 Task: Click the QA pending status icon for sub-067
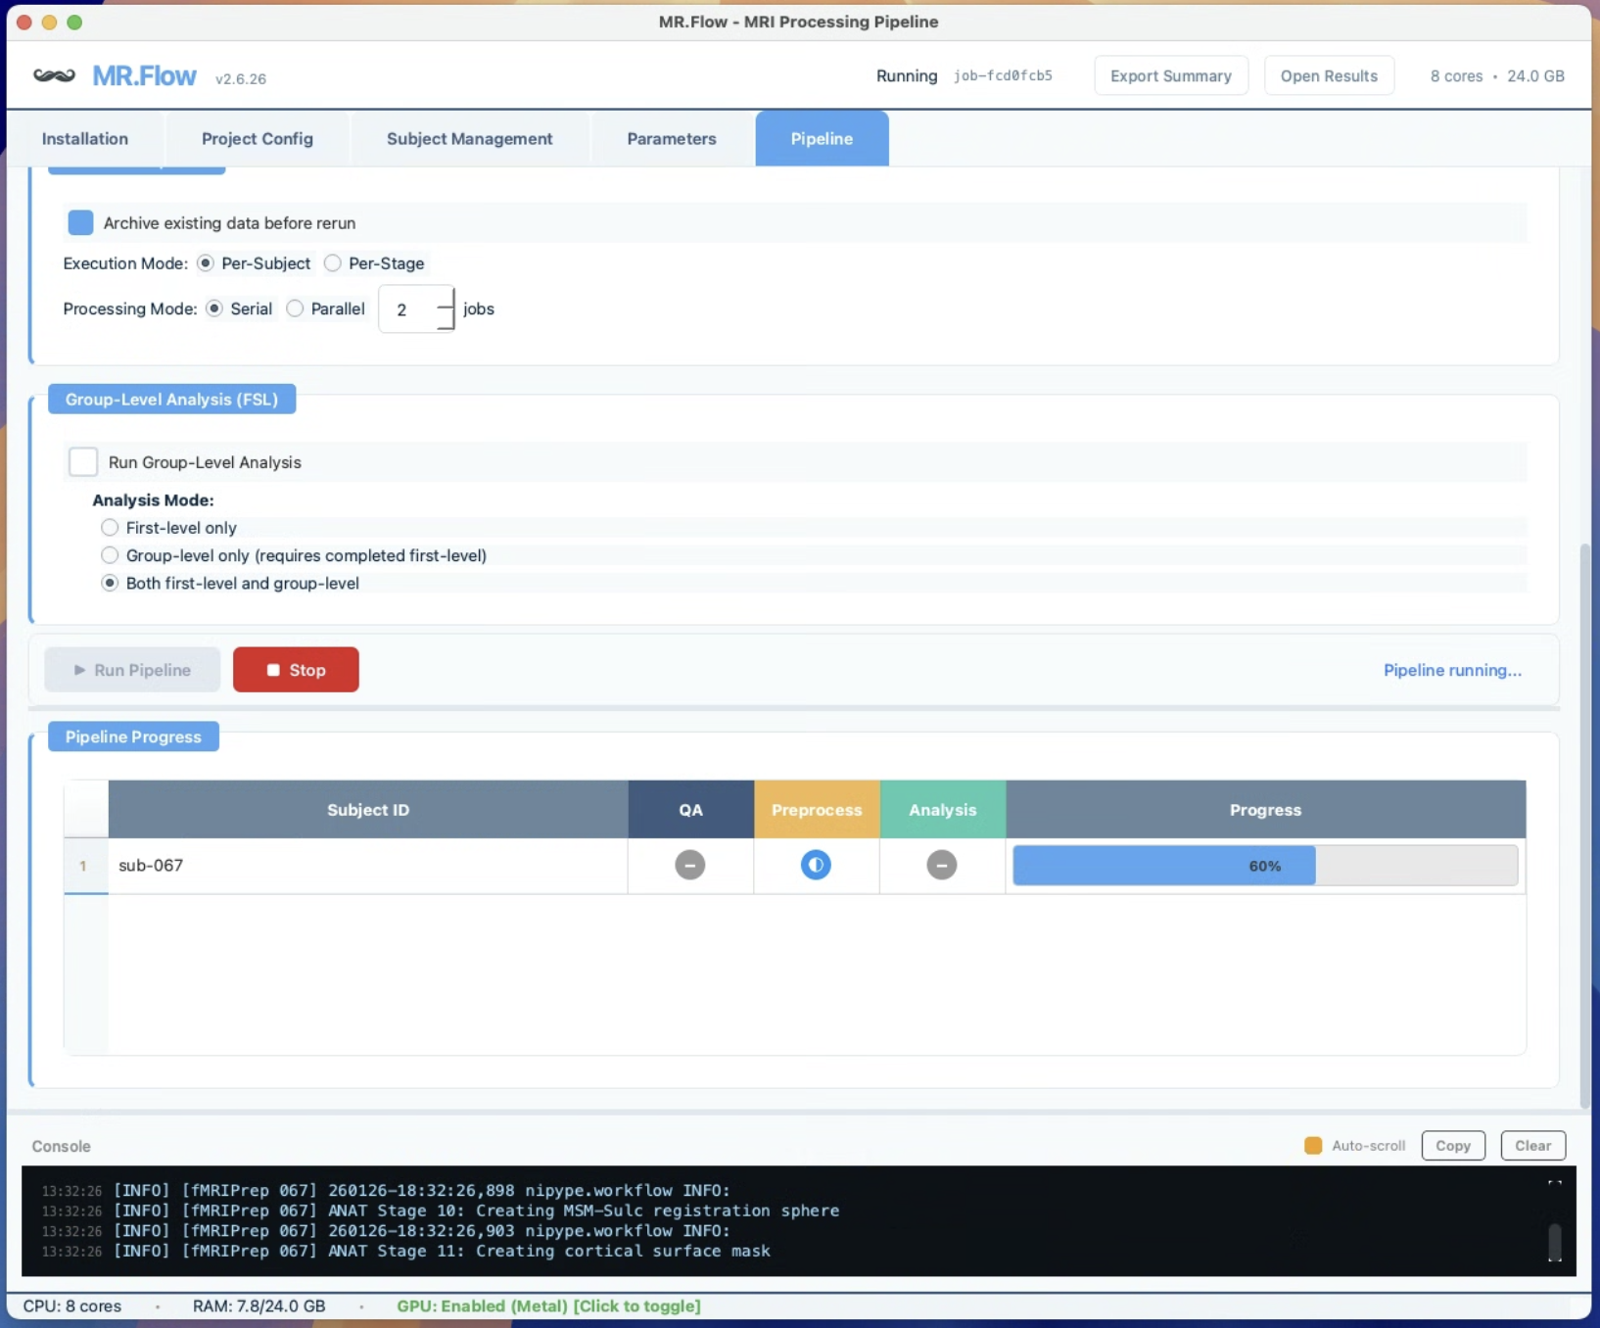click(689, 865)
